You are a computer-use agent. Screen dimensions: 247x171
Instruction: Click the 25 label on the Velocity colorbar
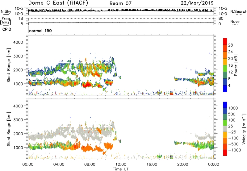[230, 126]
